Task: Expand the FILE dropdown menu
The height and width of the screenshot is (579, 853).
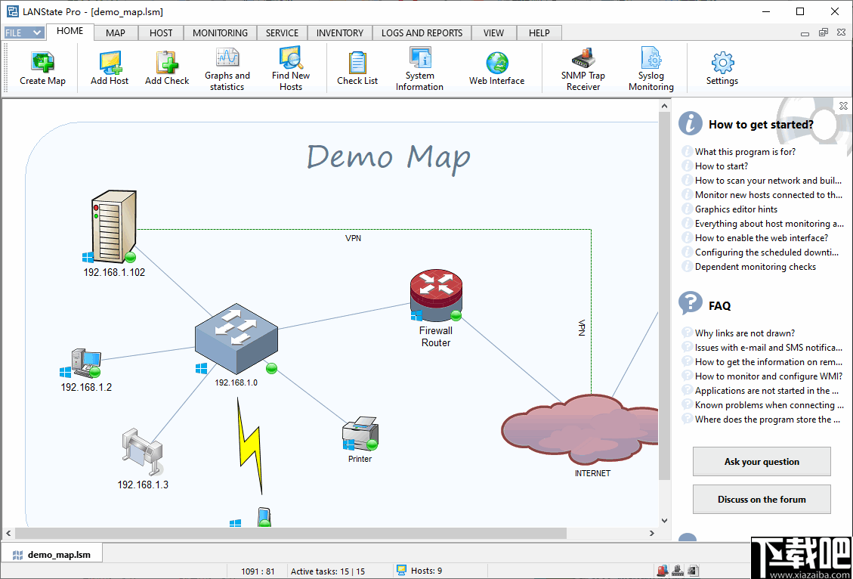Action: point(24,33)
